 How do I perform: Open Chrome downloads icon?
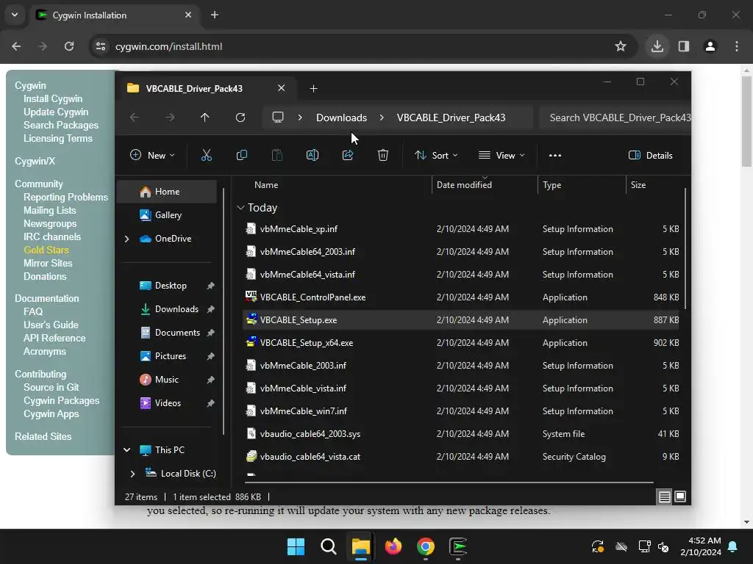pyautogui.click(x=657, y=46)
